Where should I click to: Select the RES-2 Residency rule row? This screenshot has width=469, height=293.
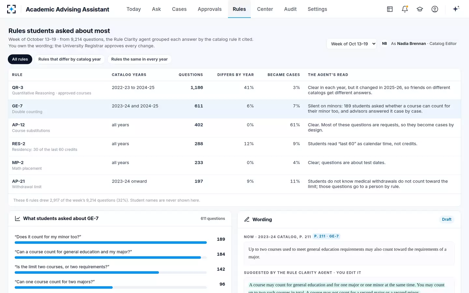(234, 146)
